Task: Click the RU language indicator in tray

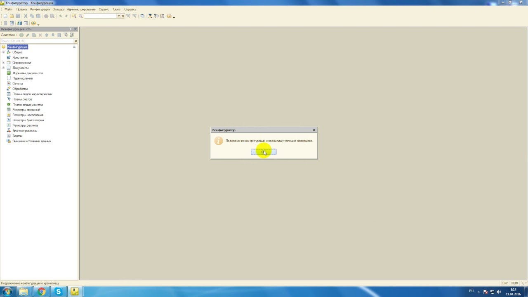Action: coord(471,291)
